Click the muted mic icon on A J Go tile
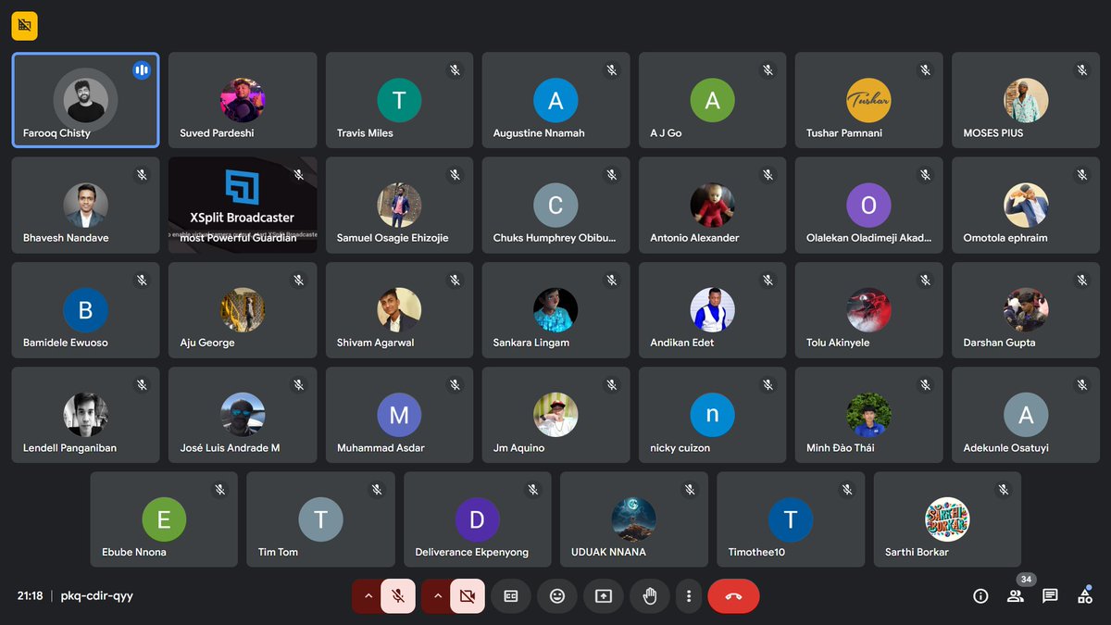The image size is (1111, 625). pyautogui.click(x=768, y=69)
